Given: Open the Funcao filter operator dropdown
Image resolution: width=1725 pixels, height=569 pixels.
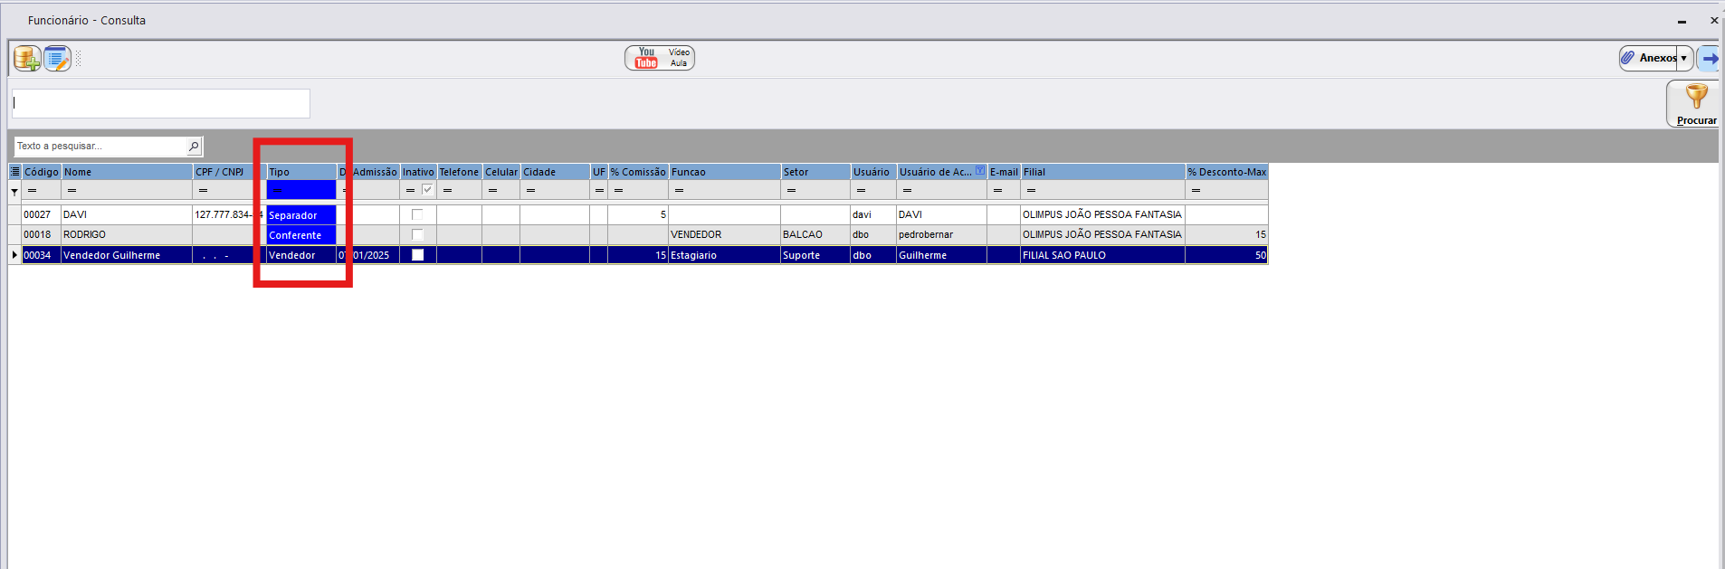Looking at the screenshot, I should (679, 191).
